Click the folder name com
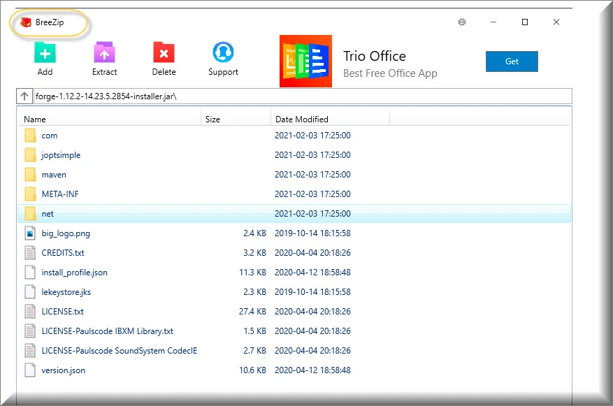 point(49,136)
